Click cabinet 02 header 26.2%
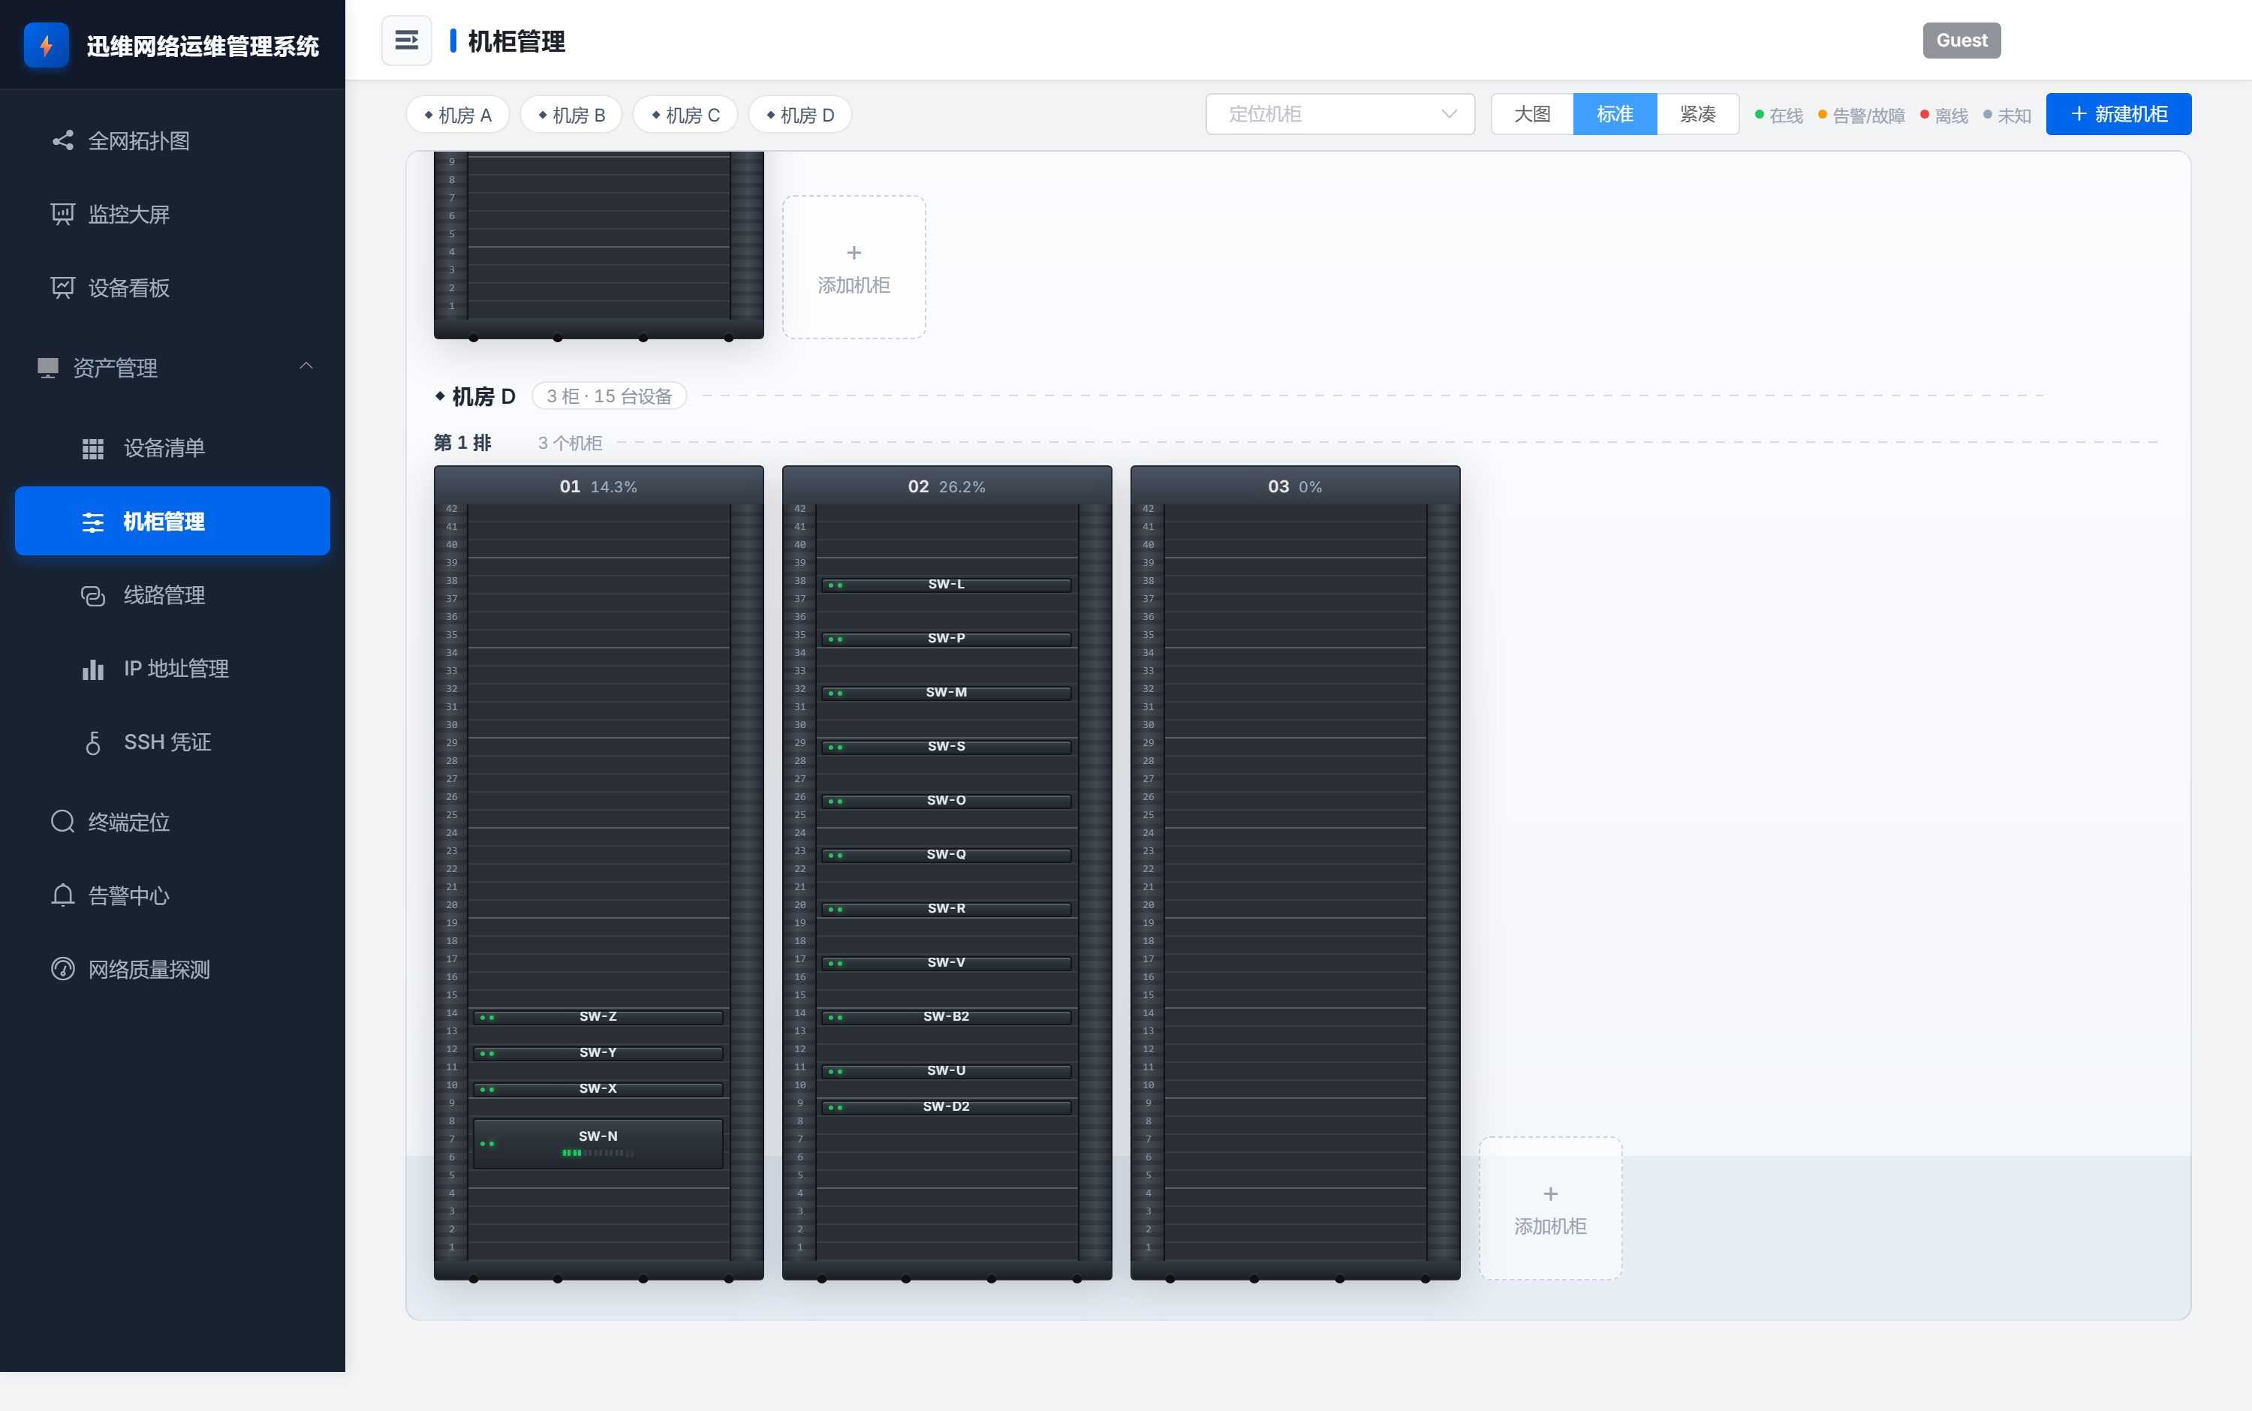This screenshot has height=1411, width=2252. point(947,486)
